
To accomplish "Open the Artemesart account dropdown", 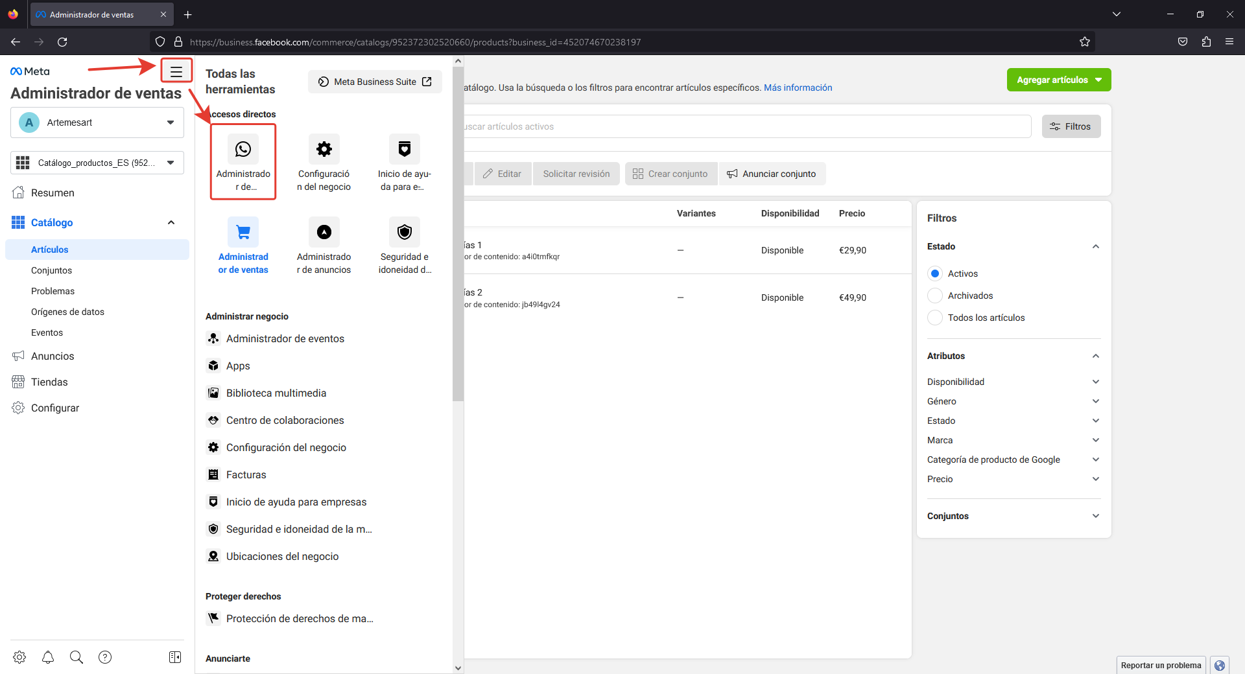I will coord(97,122).
